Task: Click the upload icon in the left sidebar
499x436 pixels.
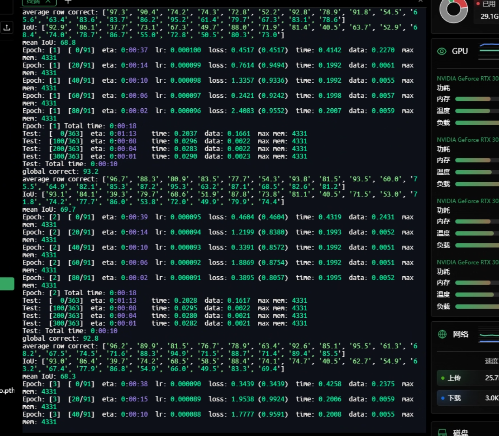Action: [x=6, y=28]
